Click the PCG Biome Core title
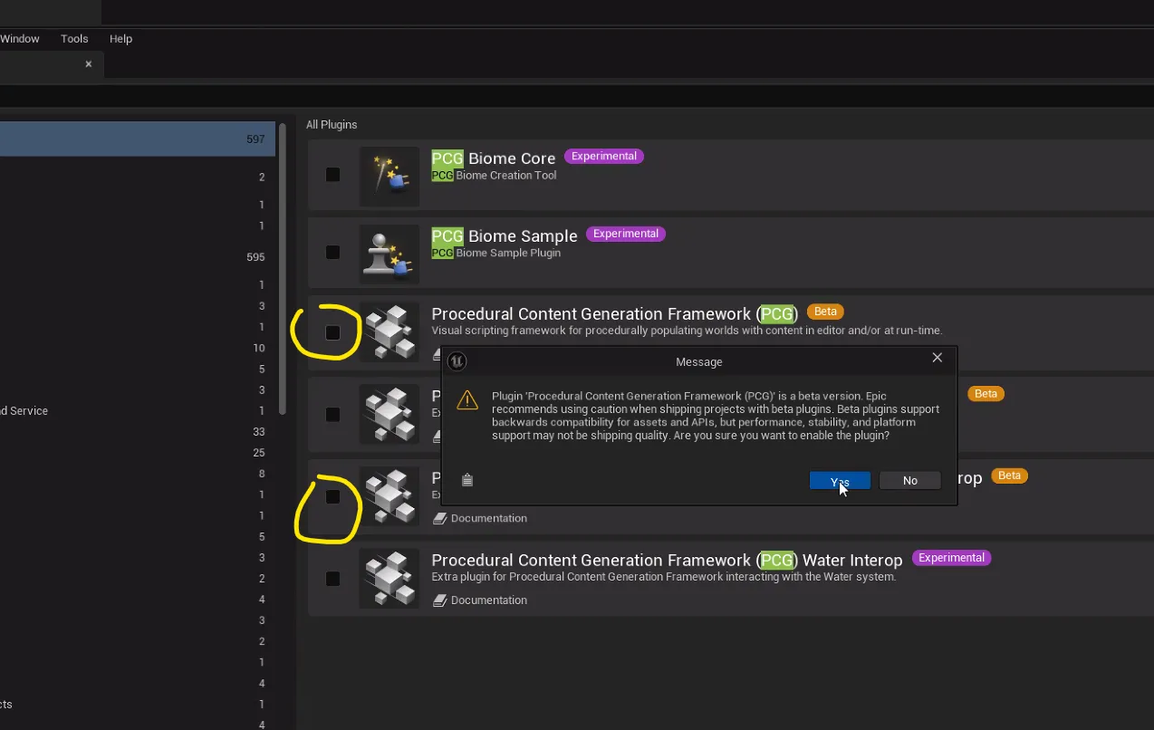The height and width of the screenshot is (730, 1154). [x=493, y=158]
